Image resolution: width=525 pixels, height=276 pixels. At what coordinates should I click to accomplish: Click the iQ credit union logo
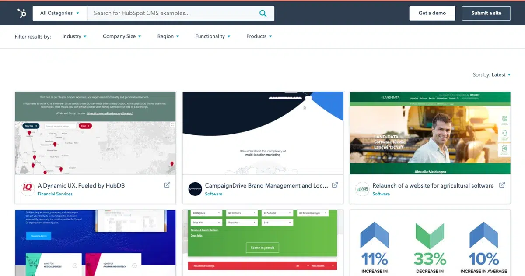[x=28, y=189]
